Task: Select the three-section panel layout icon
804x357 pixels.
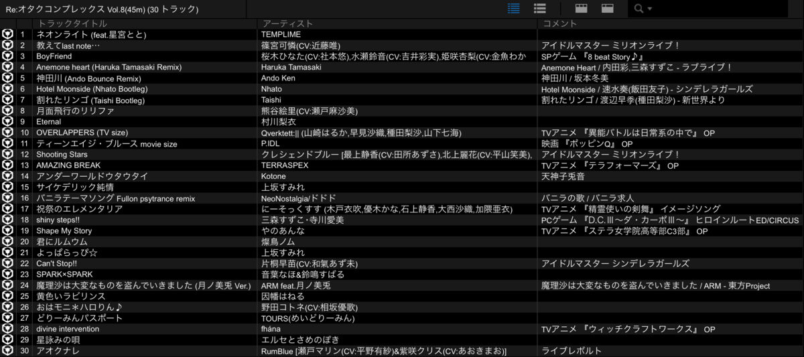Action: point(582,9)
